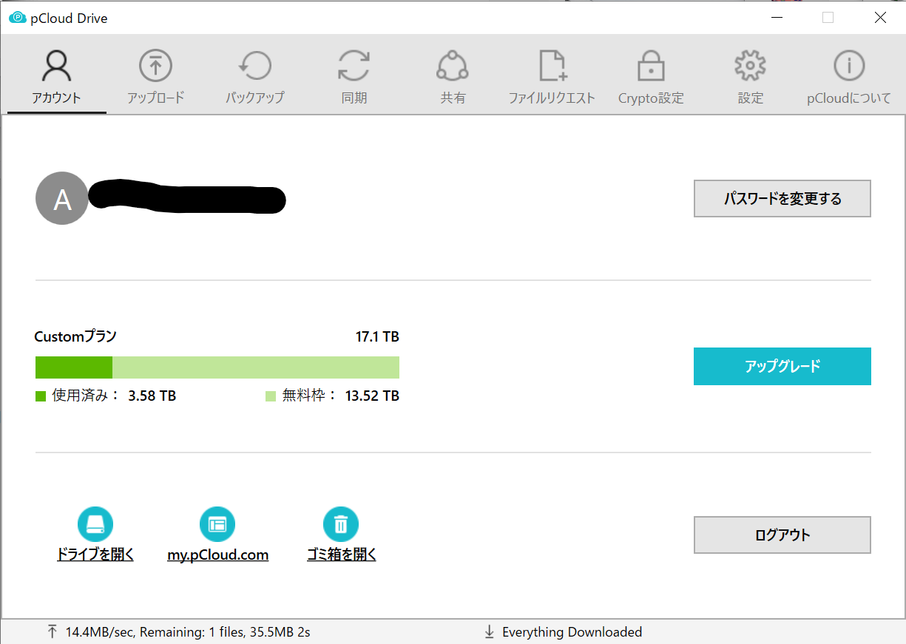
Task: Click the web page icon above my.pCloud.com
Action: click(x=217, y=525)
